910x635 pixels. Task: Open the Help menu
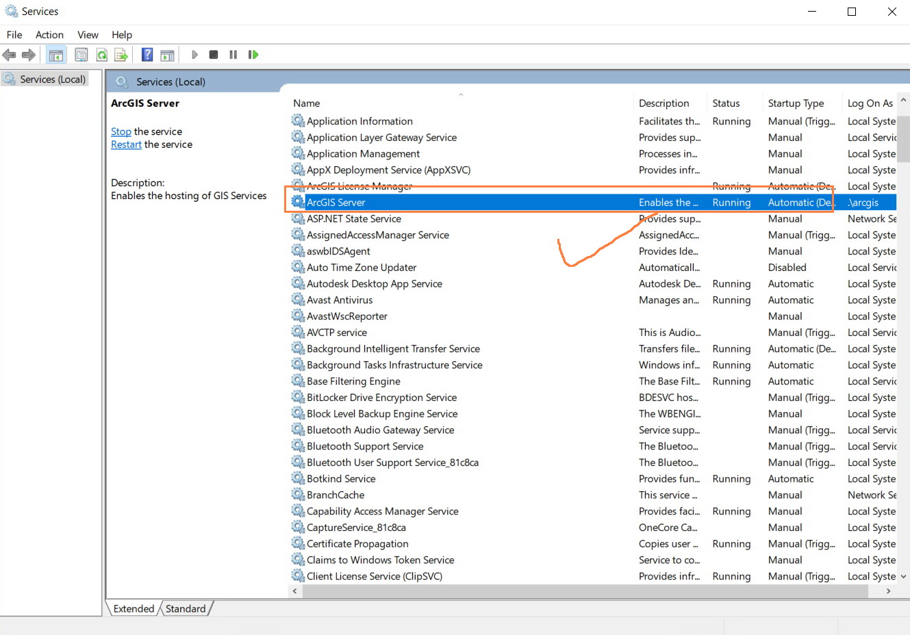(x=122, y=35)
